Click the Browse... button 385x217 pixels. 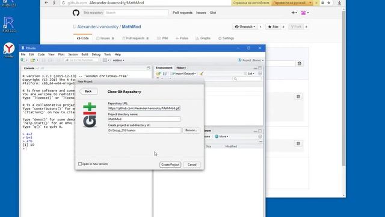tap(191, 130)
